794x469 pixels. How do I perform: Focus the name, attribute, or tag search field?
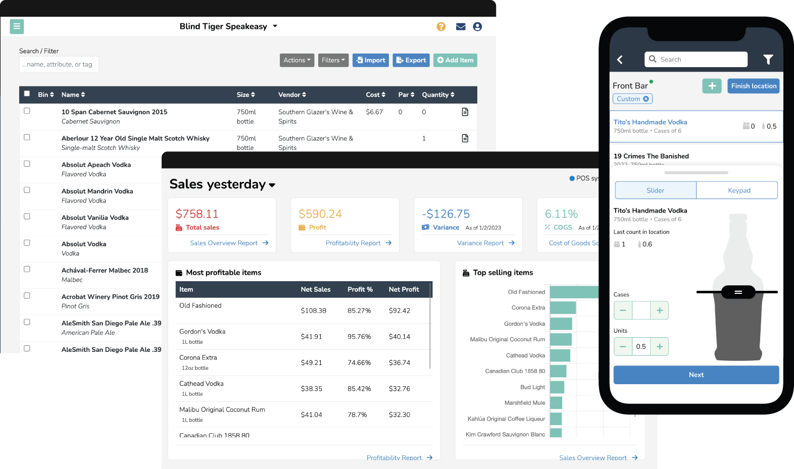click(x=59, y=65)
